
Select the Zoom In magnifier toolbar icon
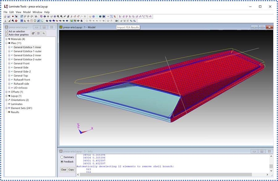(58, 16)
